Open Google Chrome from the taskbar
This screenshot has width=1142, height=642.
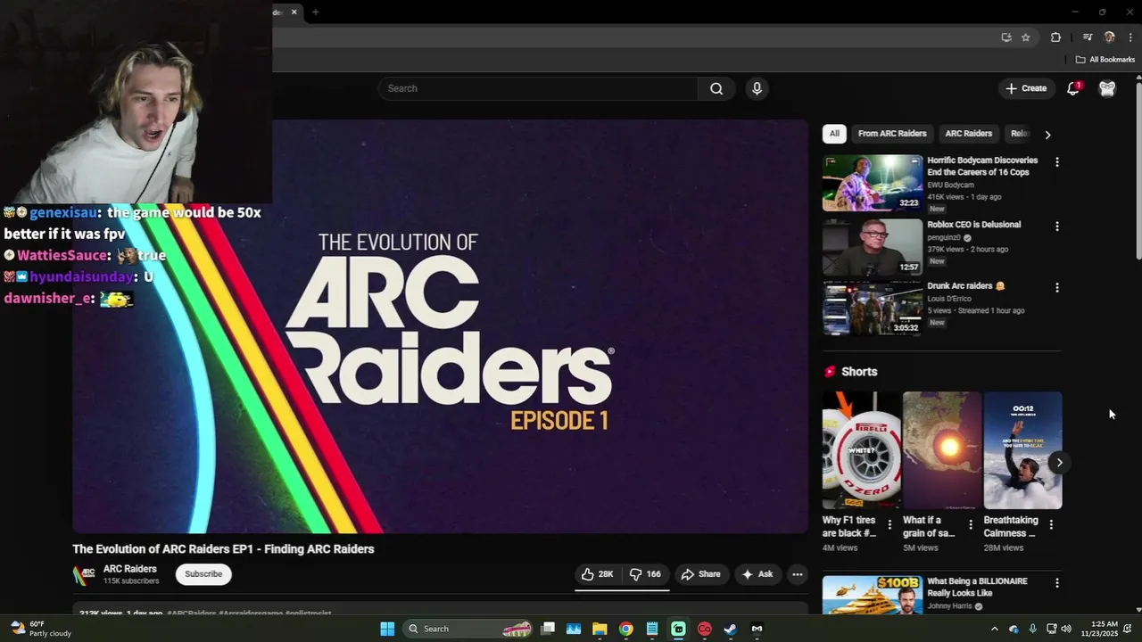pos(626,629)
